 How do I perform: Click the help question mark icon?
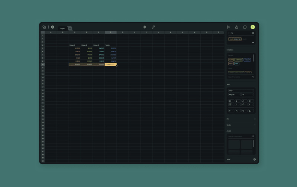(254, 160)
